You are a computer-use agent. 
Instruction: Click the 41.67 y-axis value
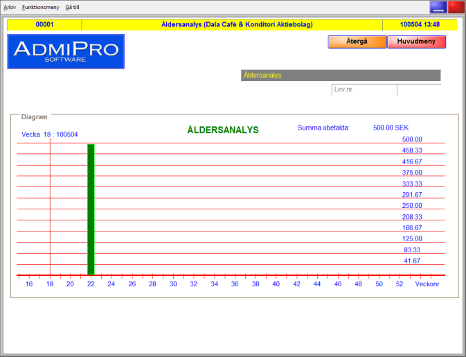pos(412,261)
